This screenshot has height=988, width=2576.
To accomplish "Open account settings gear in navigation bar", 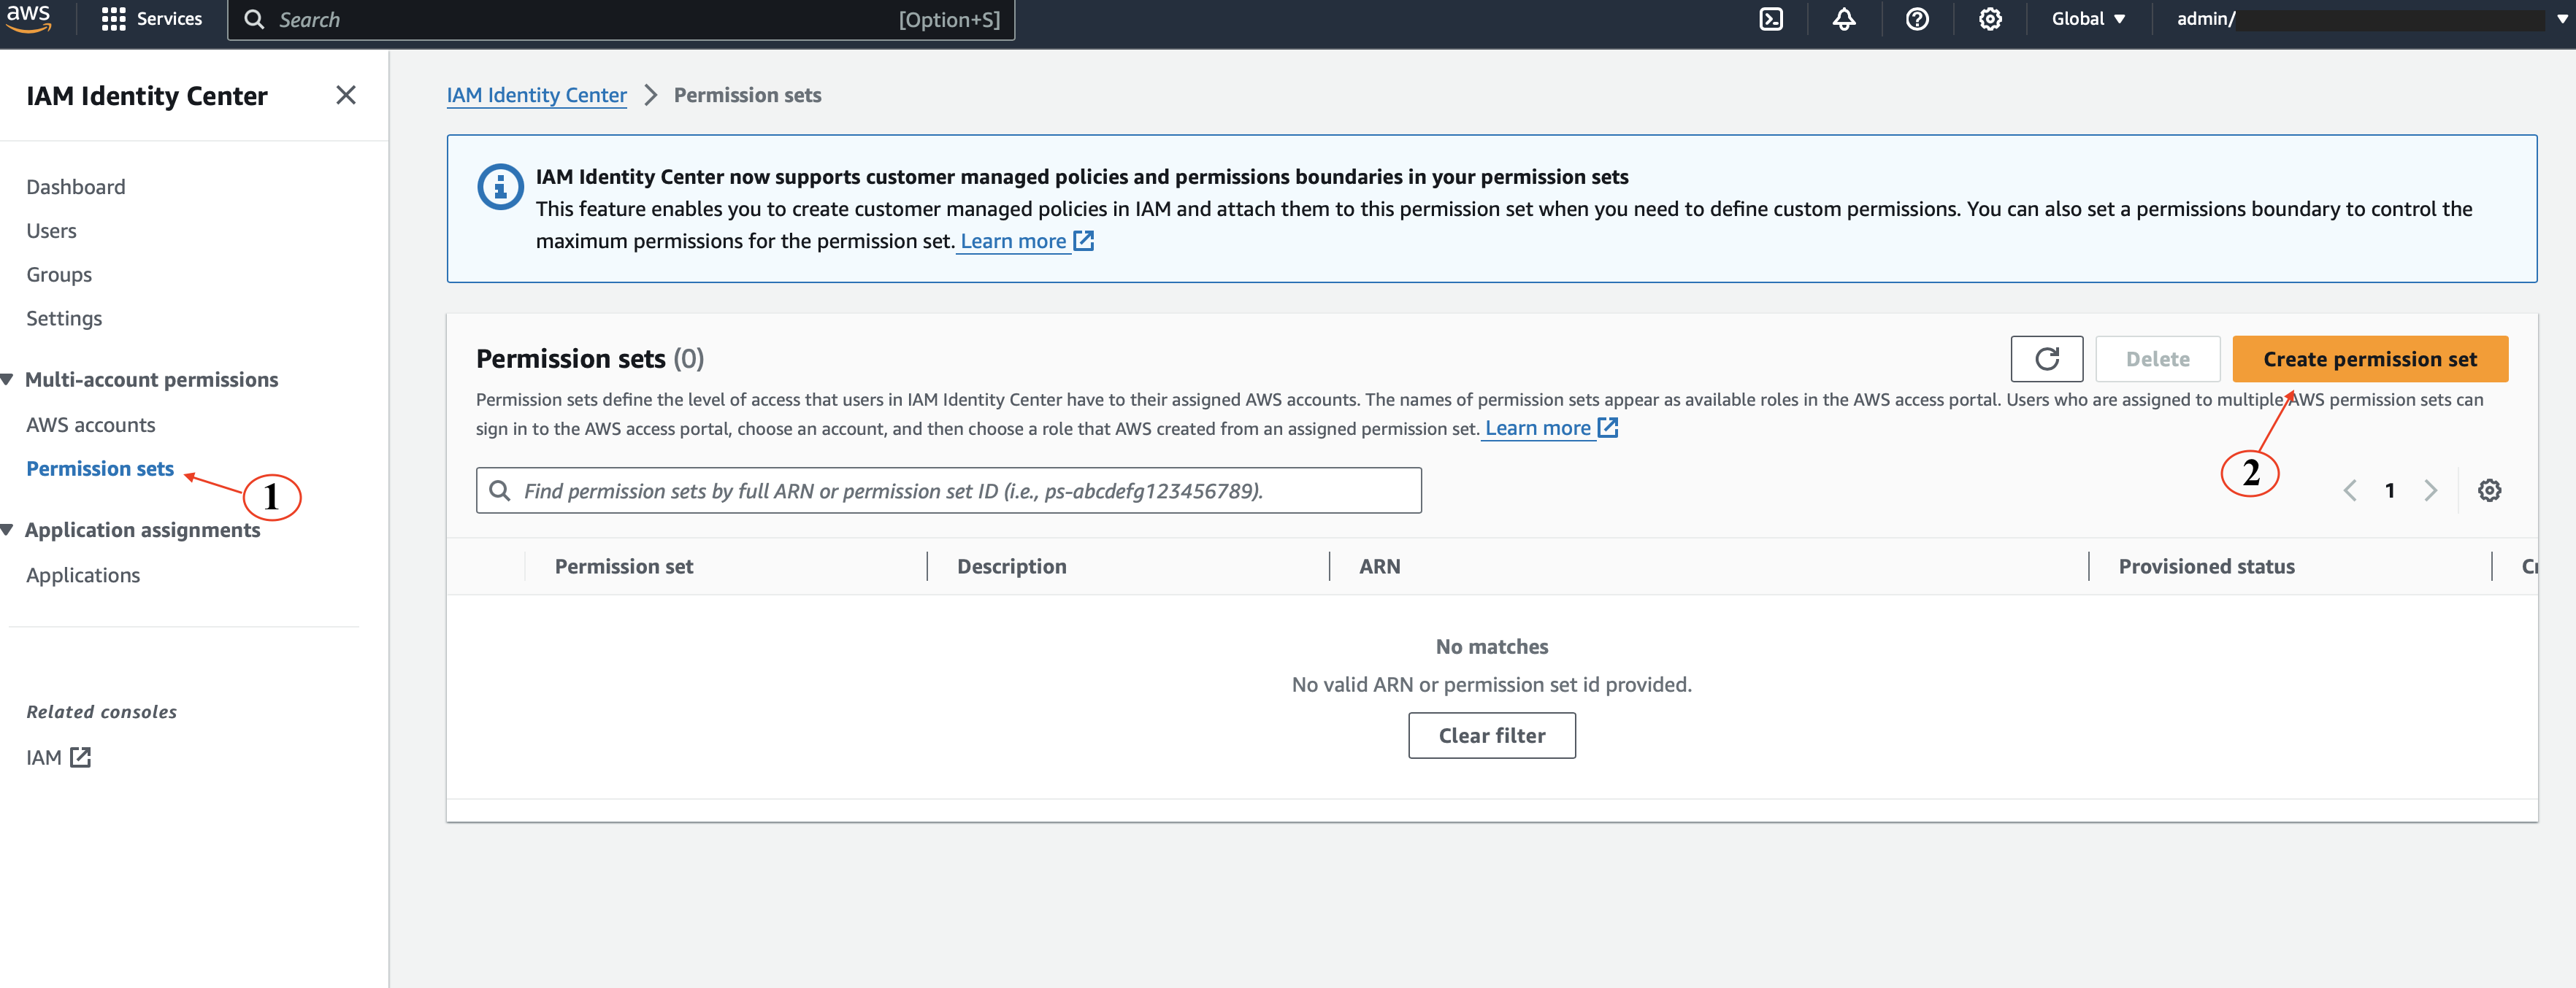I will click(x=1990, y=19).
